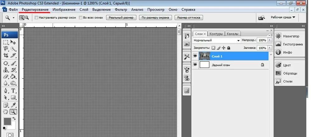Open the 'Слой' menu
311x137 pixels.
tap(84, 10)
